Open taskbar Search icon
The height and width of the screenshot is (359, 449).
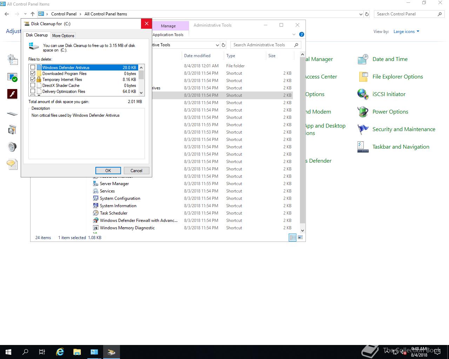[25, 352]
